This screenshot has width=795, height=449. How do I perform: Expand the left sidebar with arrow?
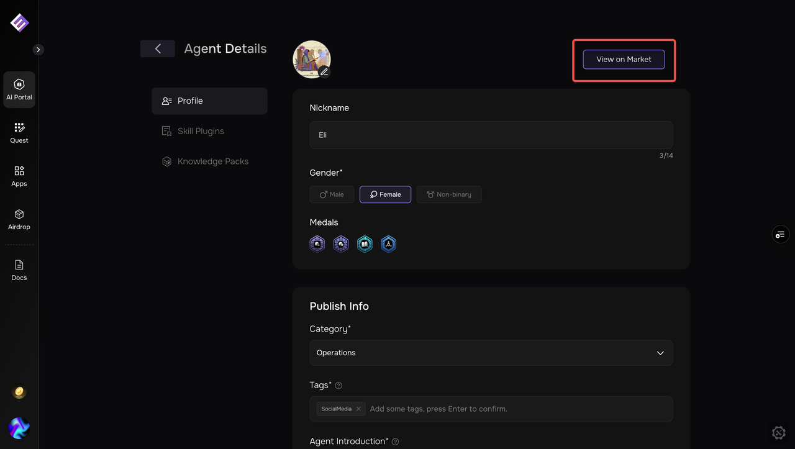coord(39,50)
